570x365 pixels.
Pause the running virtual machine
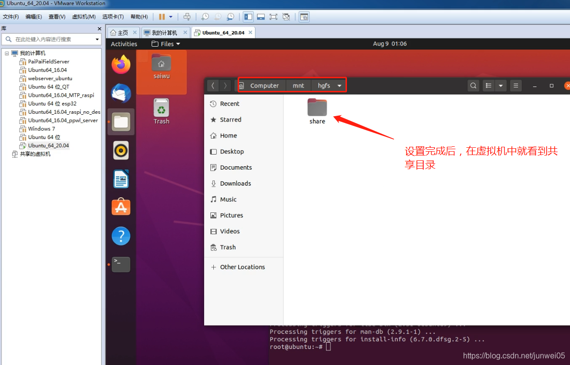(x=162, y=17)
